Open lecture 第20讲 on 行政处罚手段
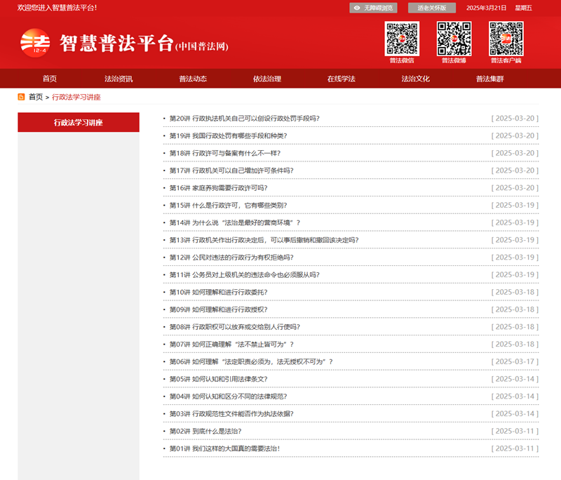Viewport: 561px width, 480px height. [245, 119]
